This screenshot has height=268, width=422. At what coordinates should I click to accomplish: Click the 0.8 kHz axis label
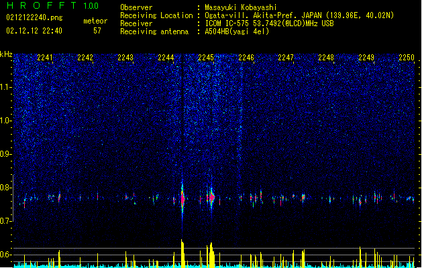point(6,188)
